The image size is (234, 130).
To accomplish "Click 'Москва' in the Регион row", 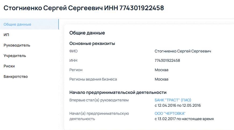I will pyautogui.click(x=161, y=70).
